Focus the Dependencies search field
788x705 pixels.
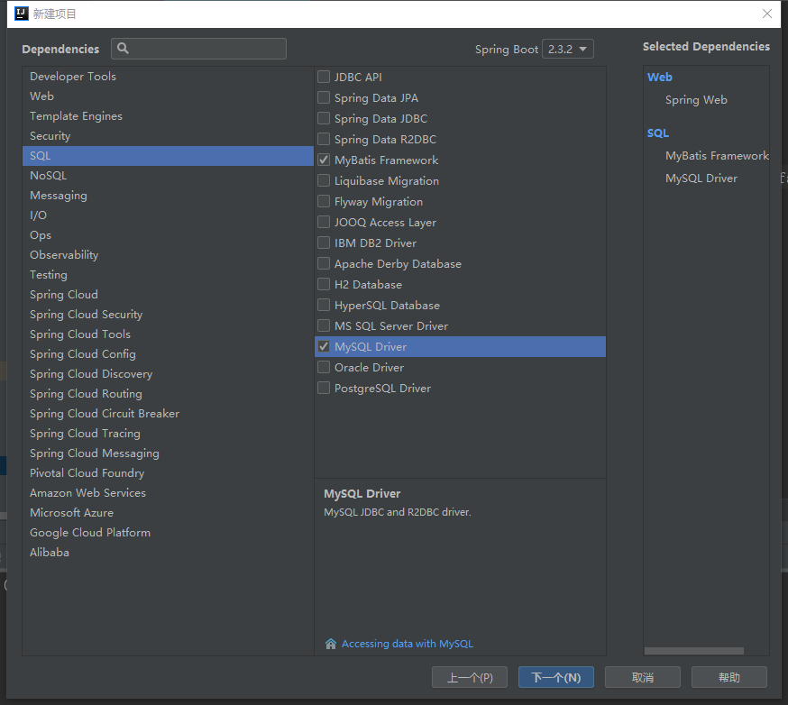coord(199,49)
